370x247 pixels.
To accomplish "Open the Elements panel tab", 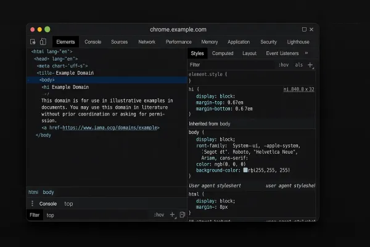I will (x=65, y=42).
